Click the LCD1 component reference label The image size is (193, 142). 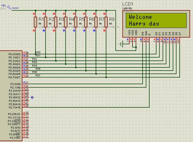[x=128, y=4]
